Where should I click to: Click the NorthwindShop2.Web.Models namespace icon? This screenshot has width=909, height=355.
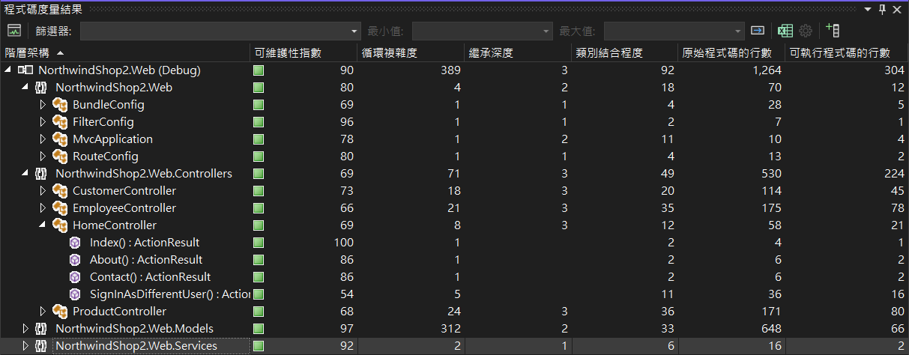click(42, 329)
